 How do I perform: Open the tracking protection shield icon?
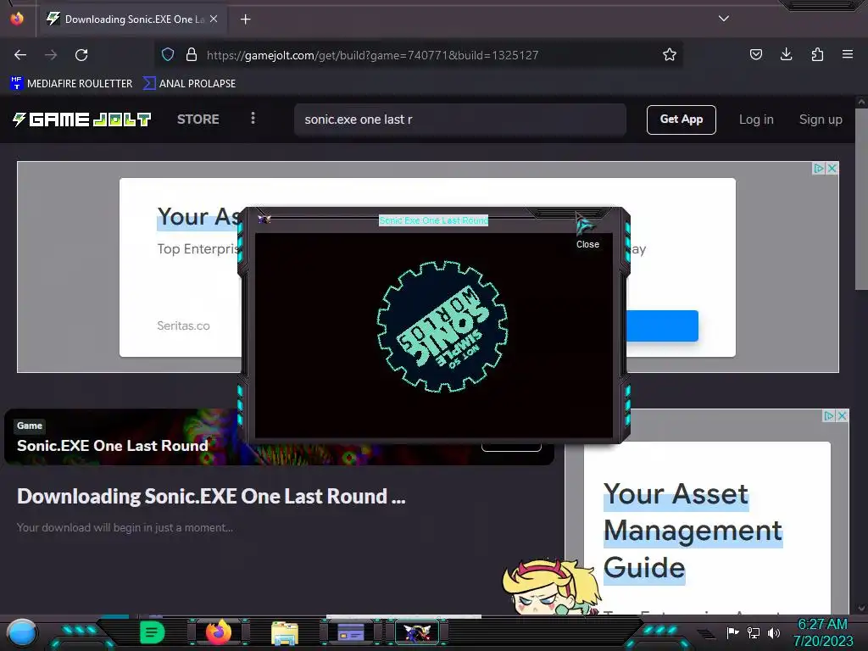(168, 54)
